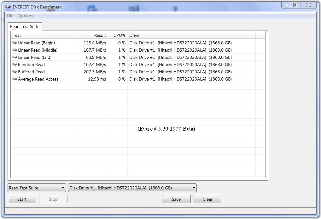Click the EVEREST title bar disk icon

[8, 7]
